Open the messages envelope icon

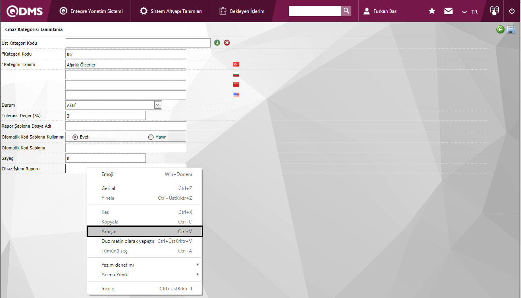[x=448, y=11]
